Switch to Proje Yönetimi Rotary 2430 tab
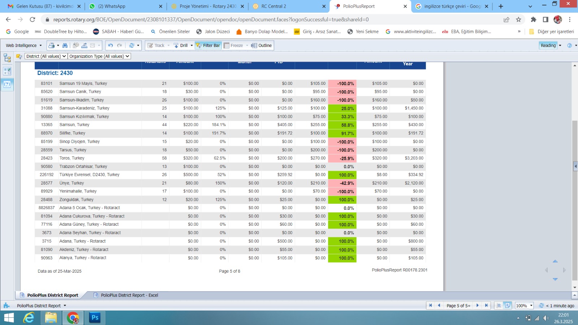This screenshot has height=325, width=578. click(x=208, y=6)
